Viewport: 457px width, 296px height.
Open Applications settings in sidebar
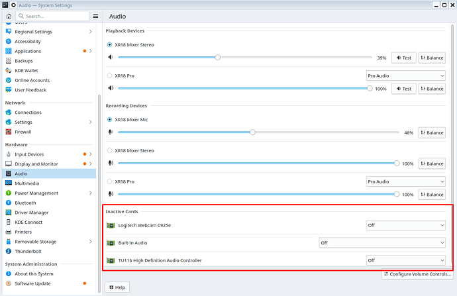49,51
